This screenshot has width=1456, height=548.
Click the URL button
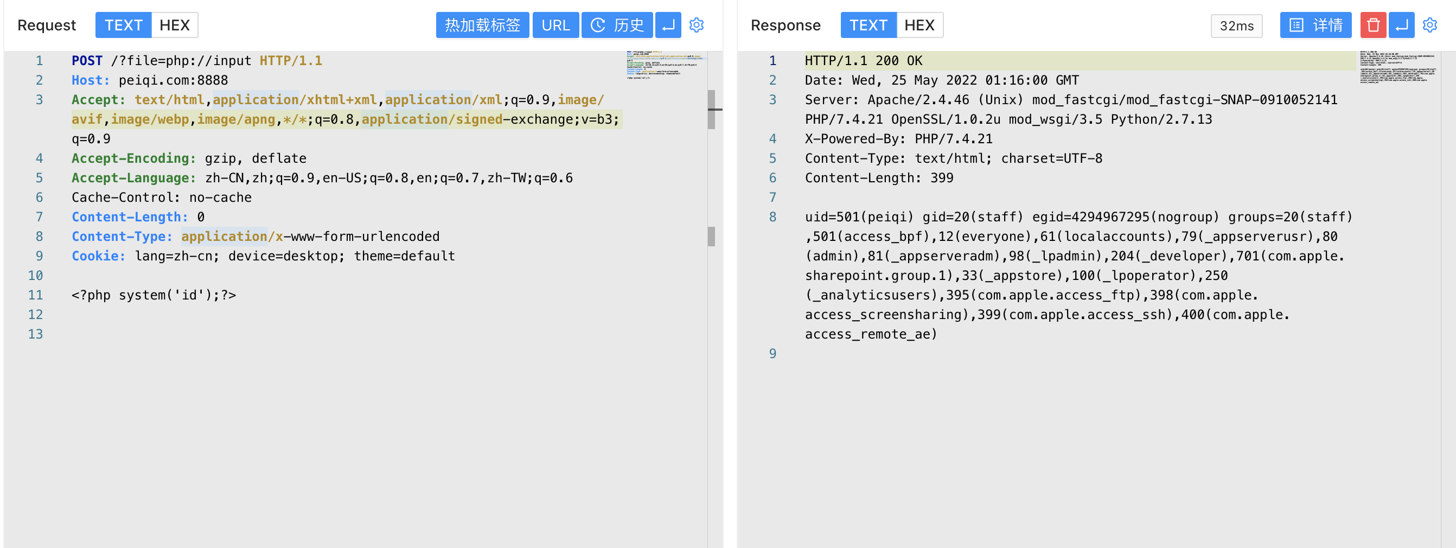(x=555, y=25)
